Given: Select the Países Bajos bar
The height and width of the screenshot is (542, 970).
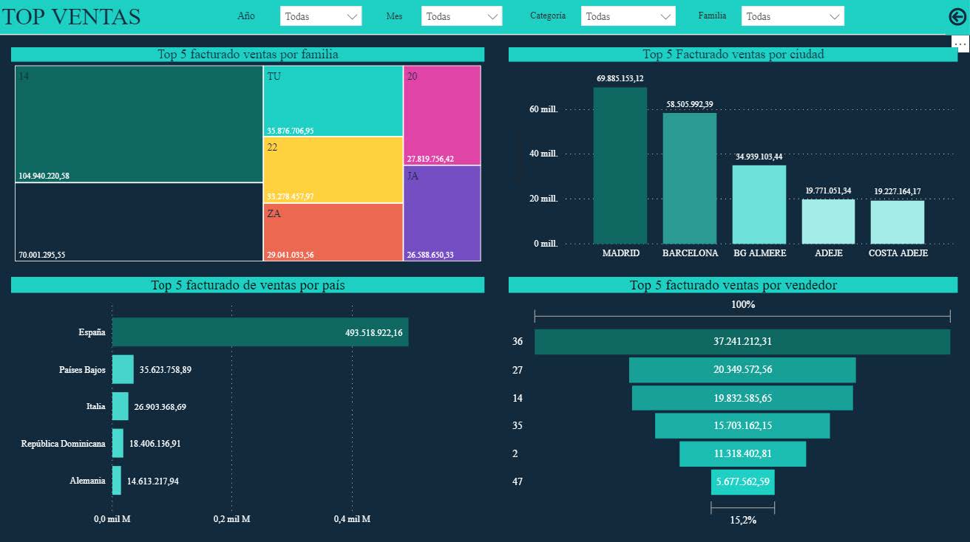Looking at the screenshot, I should (123, 369).
